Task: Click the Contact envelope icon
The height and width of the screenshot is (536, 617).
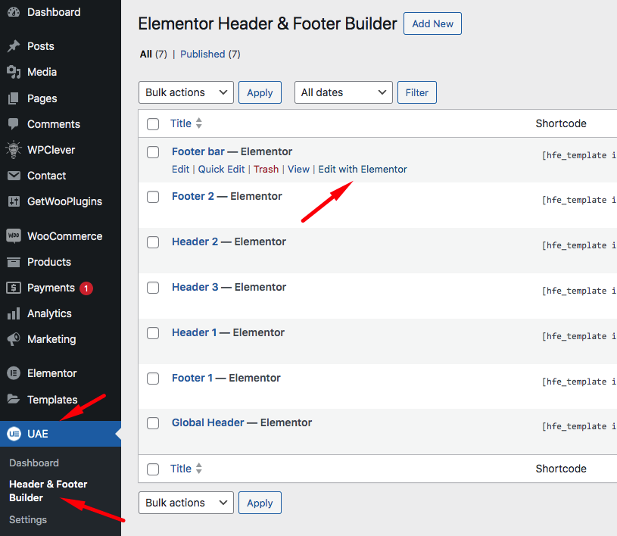Action: [14, 176]
